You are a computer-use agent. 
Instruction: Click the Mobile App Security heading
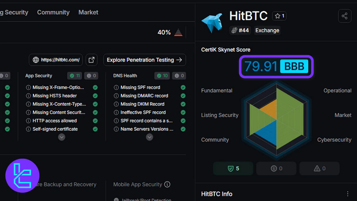point(137,184)
